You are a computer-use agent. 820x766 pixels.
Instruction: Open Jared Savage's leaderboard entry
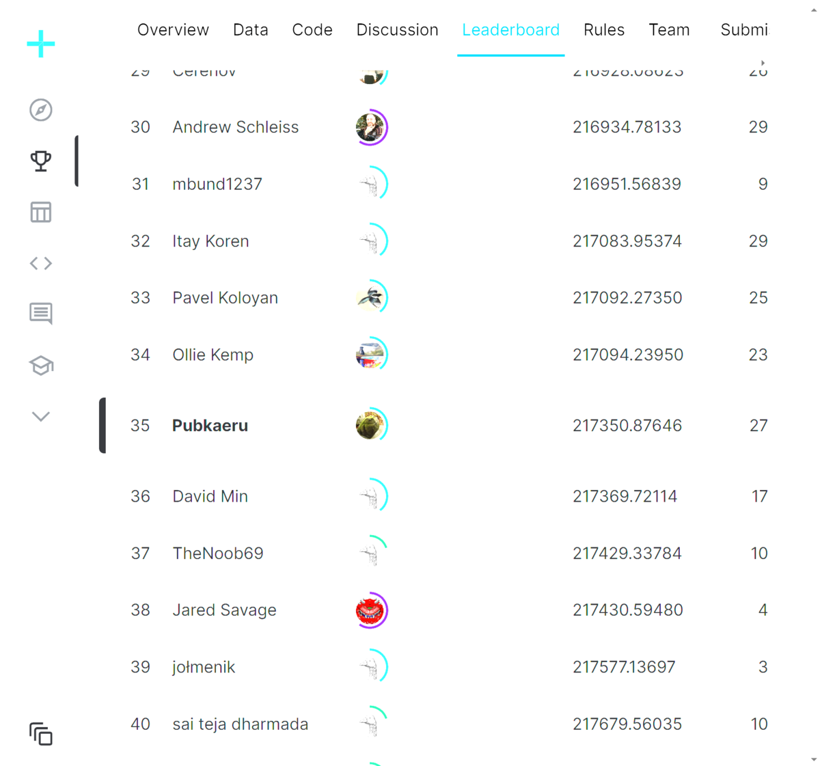[x=225, y=610]
